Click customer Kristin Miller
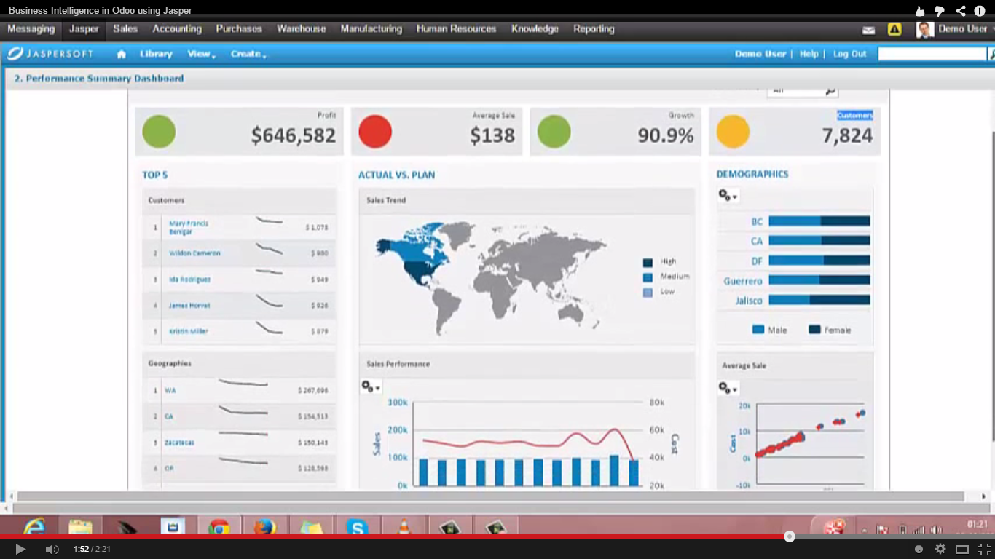995x559 pixels. 189,331
